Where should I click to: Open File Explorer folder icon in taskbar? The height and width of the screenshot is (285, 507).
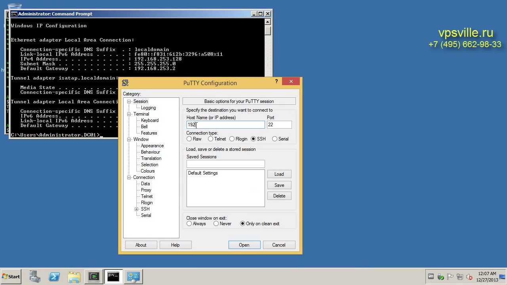pyautogui.click(x=74, y=276)
